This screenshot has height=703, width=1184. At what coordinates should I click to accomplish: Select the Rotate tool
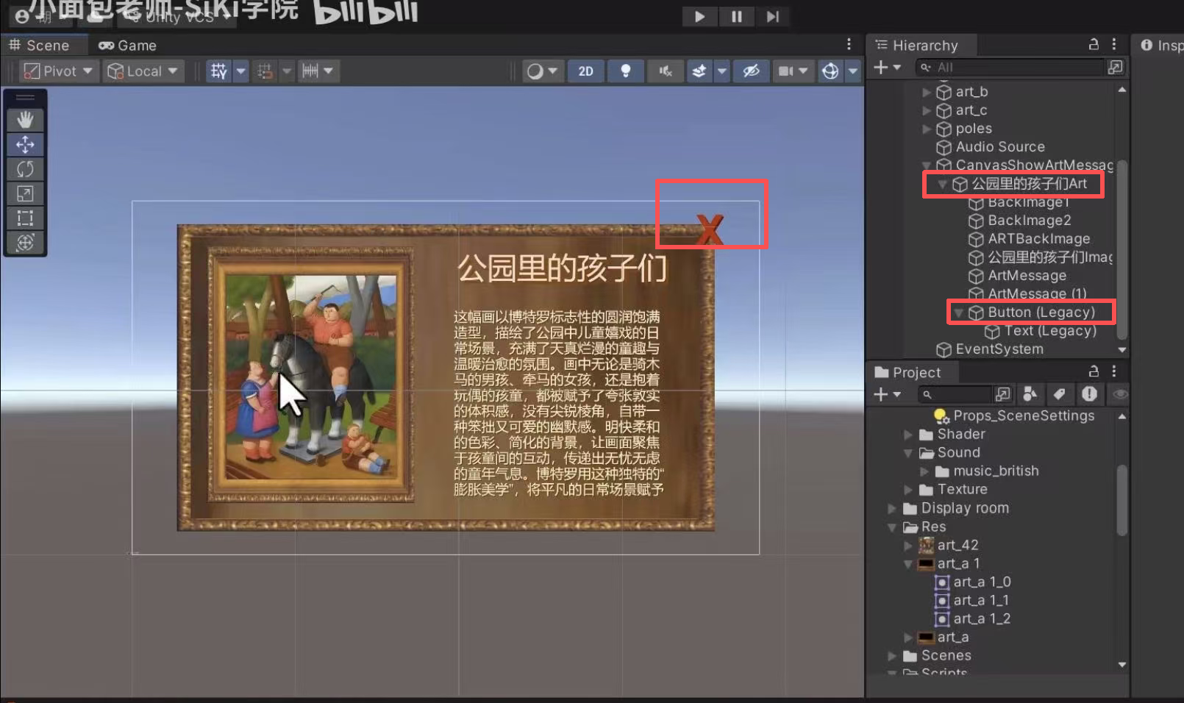25,169
